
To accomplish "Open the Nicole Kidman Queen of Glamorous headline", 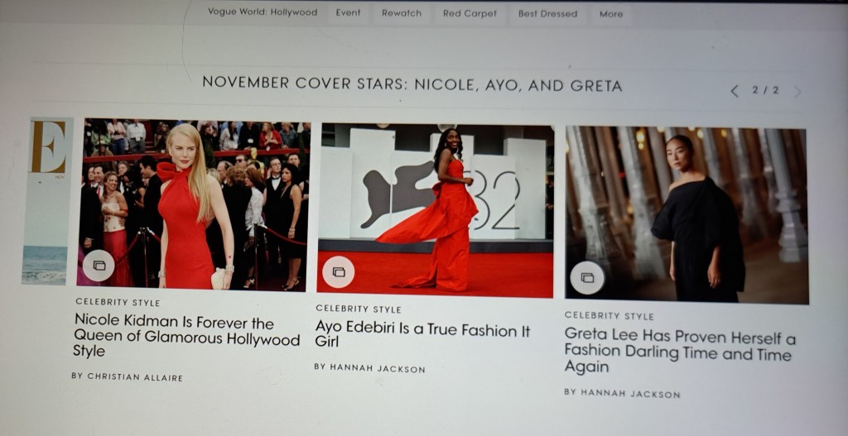I will point(186,336).
